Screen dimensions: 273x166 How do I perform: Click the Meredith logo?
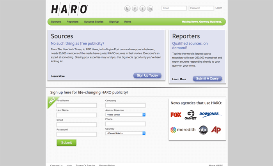tap(183, 130)
